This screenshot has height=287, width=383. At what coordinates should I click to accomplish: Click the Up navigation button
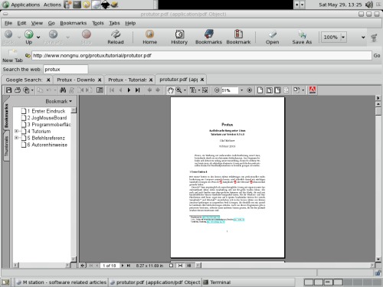29,37
